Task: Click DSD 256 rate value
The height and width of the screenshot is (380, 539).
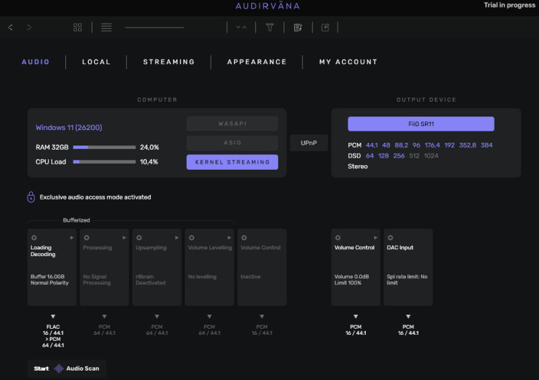Action: tap(399, 156)
